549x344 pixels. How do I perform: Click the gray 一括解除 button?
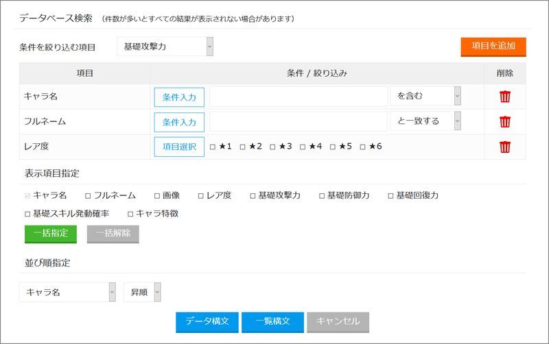(x=113, y=234)
